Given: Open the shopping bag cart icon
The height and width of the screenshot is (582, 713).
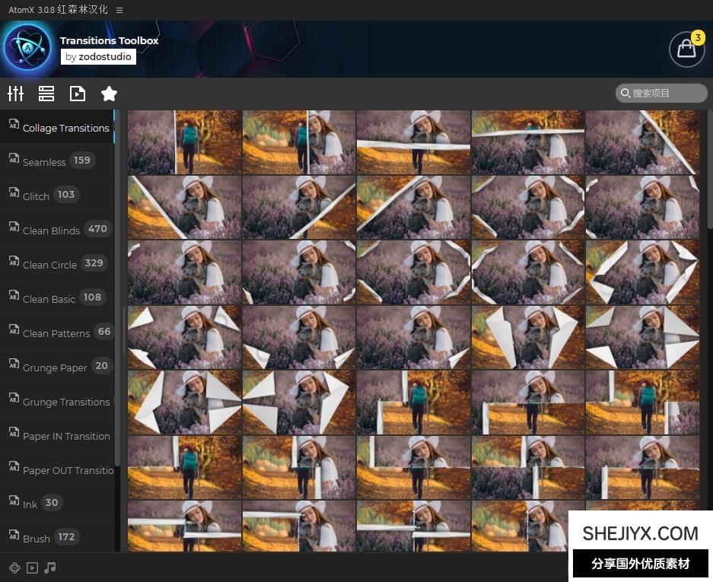Looking at the screenshot, I should (x=686, y=49).
